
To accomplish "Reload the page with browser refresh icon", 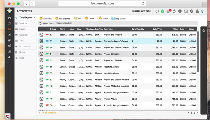I will pos(143,4).
